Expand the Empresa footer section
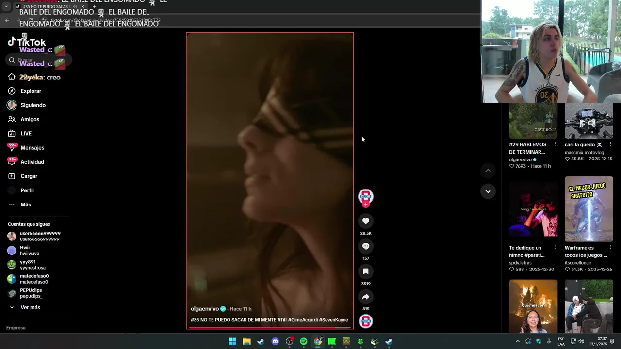The image size is (621, 349). pos(16,328)
